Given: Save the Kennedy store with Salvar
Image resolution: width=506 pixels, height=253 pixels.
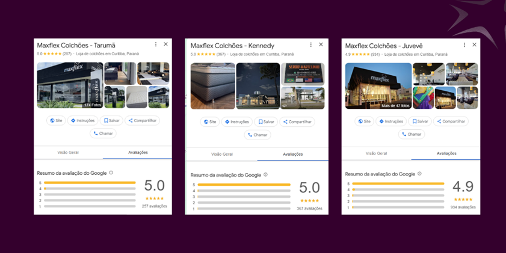Looking at the screenshot, I should point(266,122).
